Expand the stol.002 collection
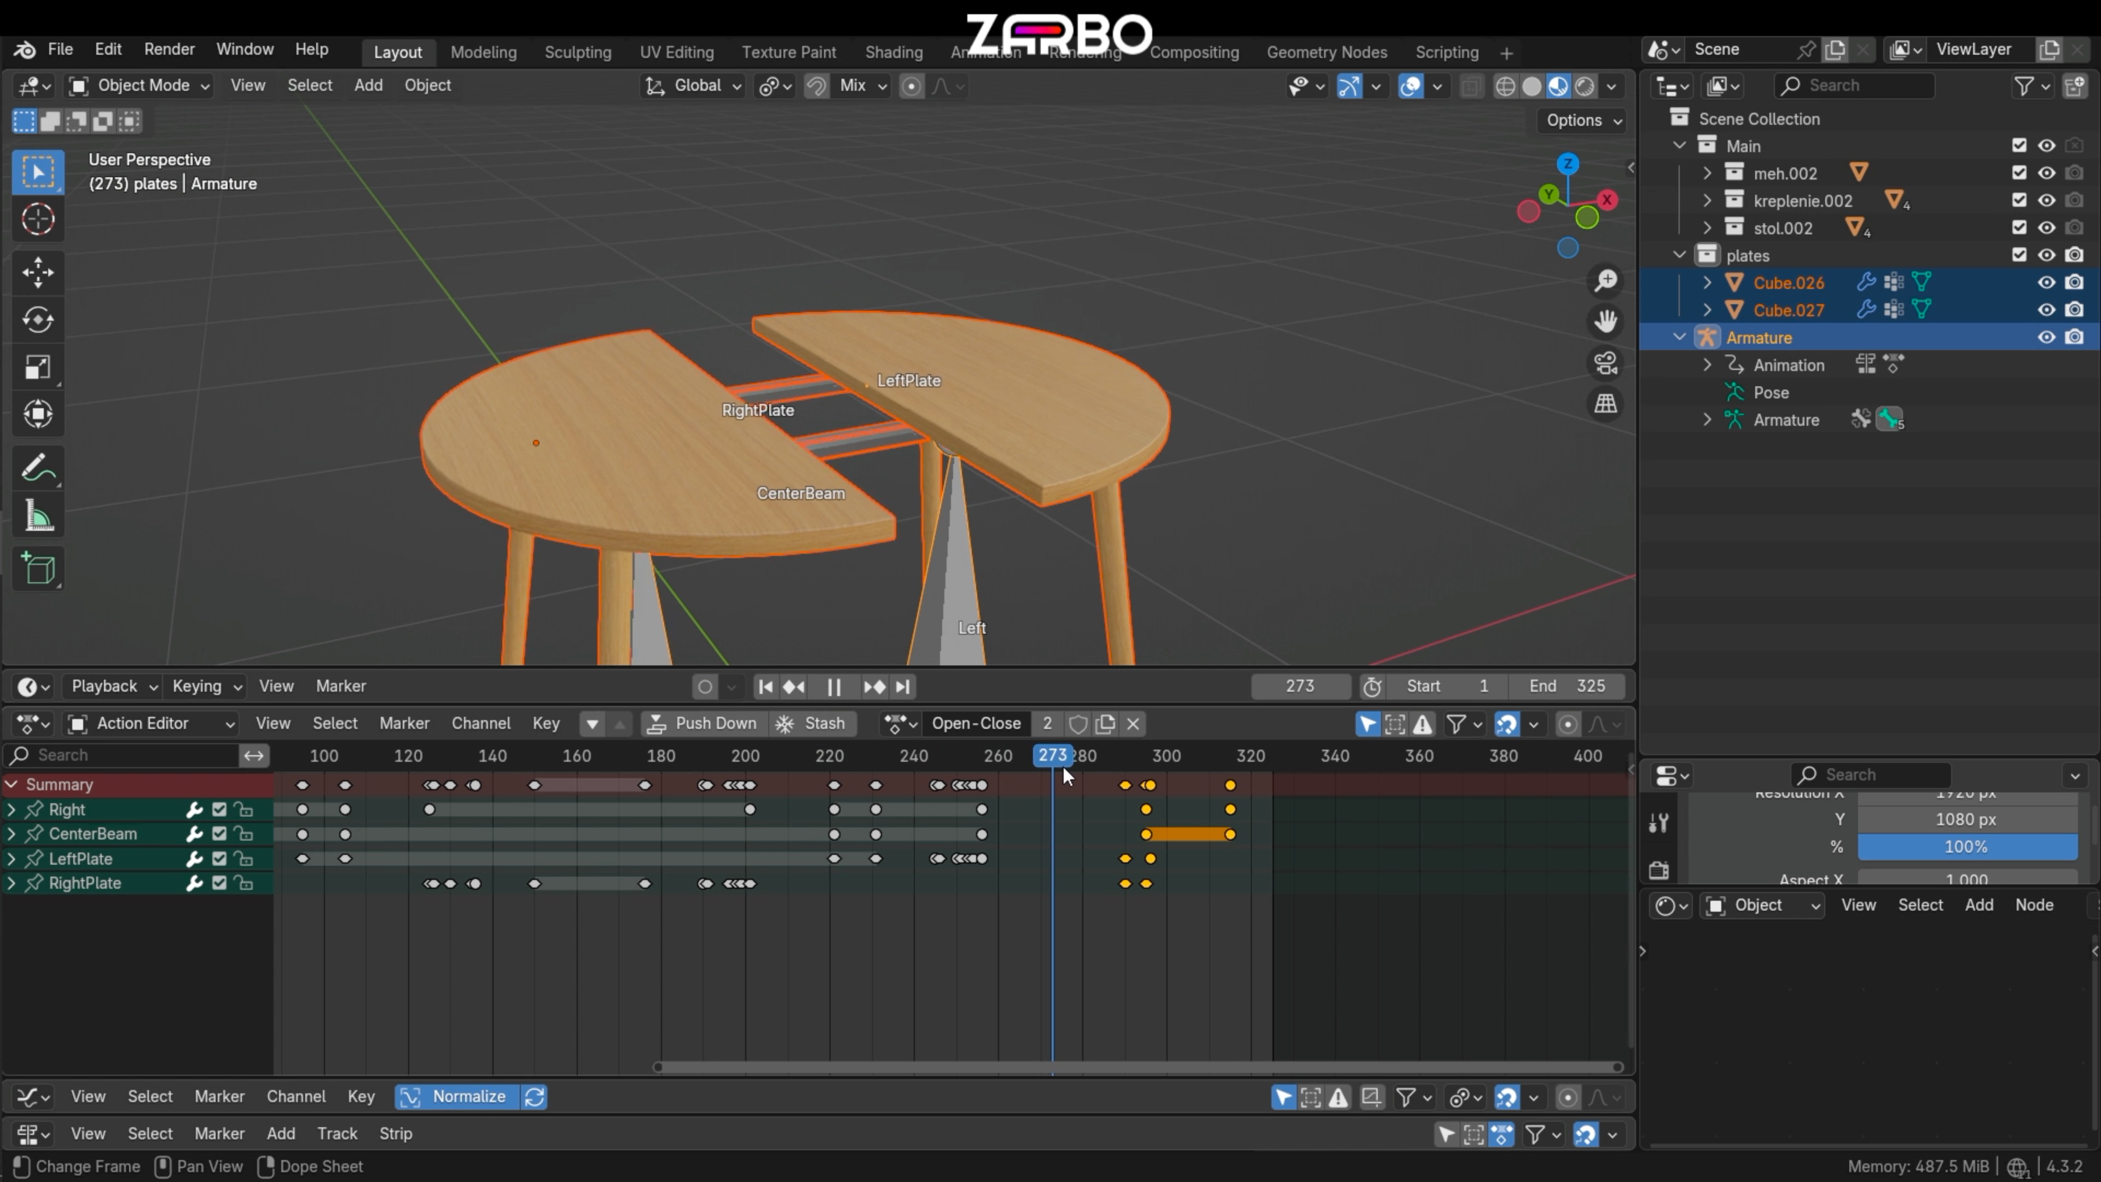The height and width of the screenshot is (1182, 2101). tap(1707, 228)
